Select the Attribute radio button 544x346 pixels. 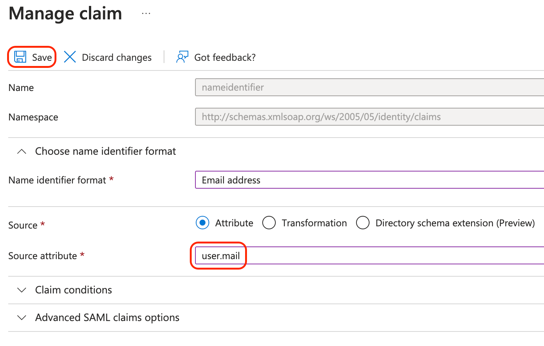[x=203, y=223]
